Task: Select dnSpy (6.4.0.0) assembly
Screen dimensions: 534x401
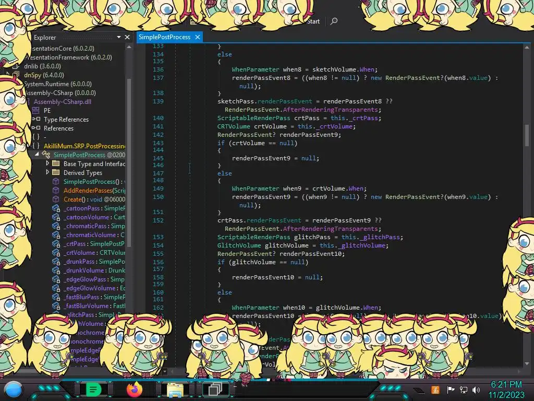Action: point(44,75)
